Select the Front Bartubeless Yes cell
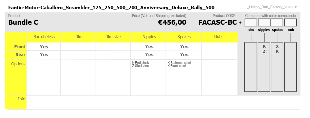 [x=44, y=47]
